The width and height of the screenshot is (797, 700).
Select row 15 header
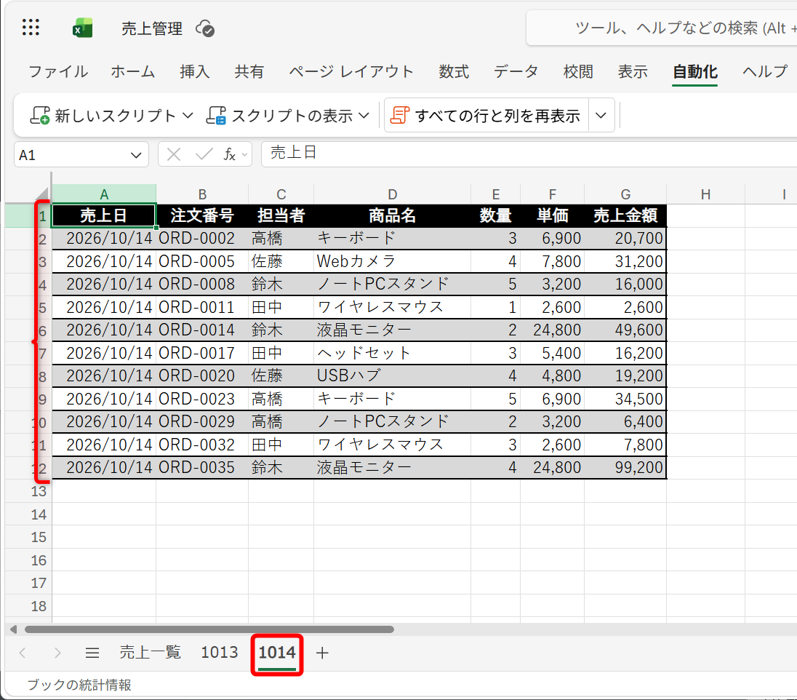[x=28, y=537]
